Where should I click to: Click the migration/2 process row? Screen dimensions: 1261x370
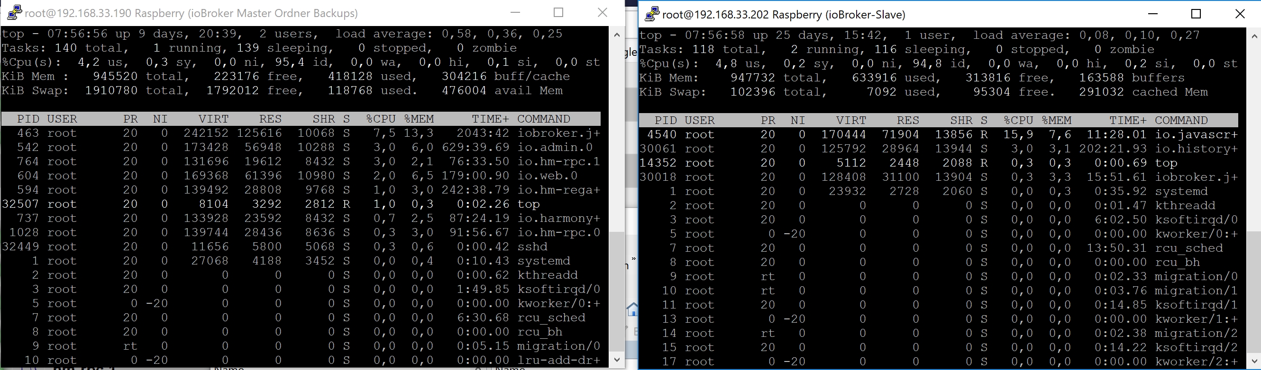[939, 333]
